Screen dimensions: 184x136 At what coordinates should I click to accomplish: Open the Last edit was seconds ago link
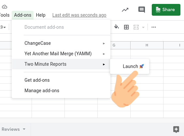pos(79,15)
